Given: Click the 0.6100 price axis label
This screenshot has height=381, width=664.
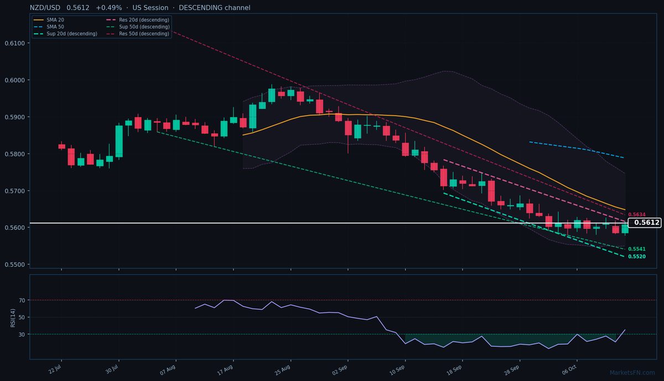Looking at the screenshot, I should pyautogui.click(x=14, y=43).
